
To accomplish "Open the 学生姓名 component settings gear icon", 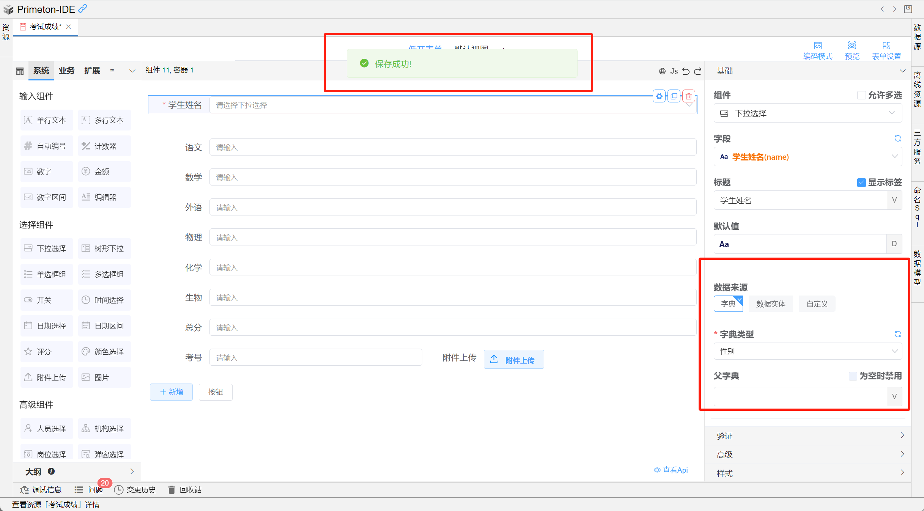I will (x=660, y=96).
